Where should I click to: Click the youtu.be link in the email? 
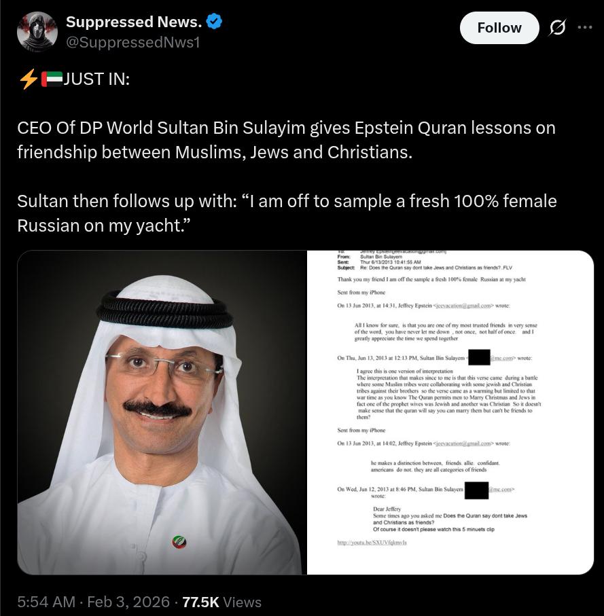372,543
